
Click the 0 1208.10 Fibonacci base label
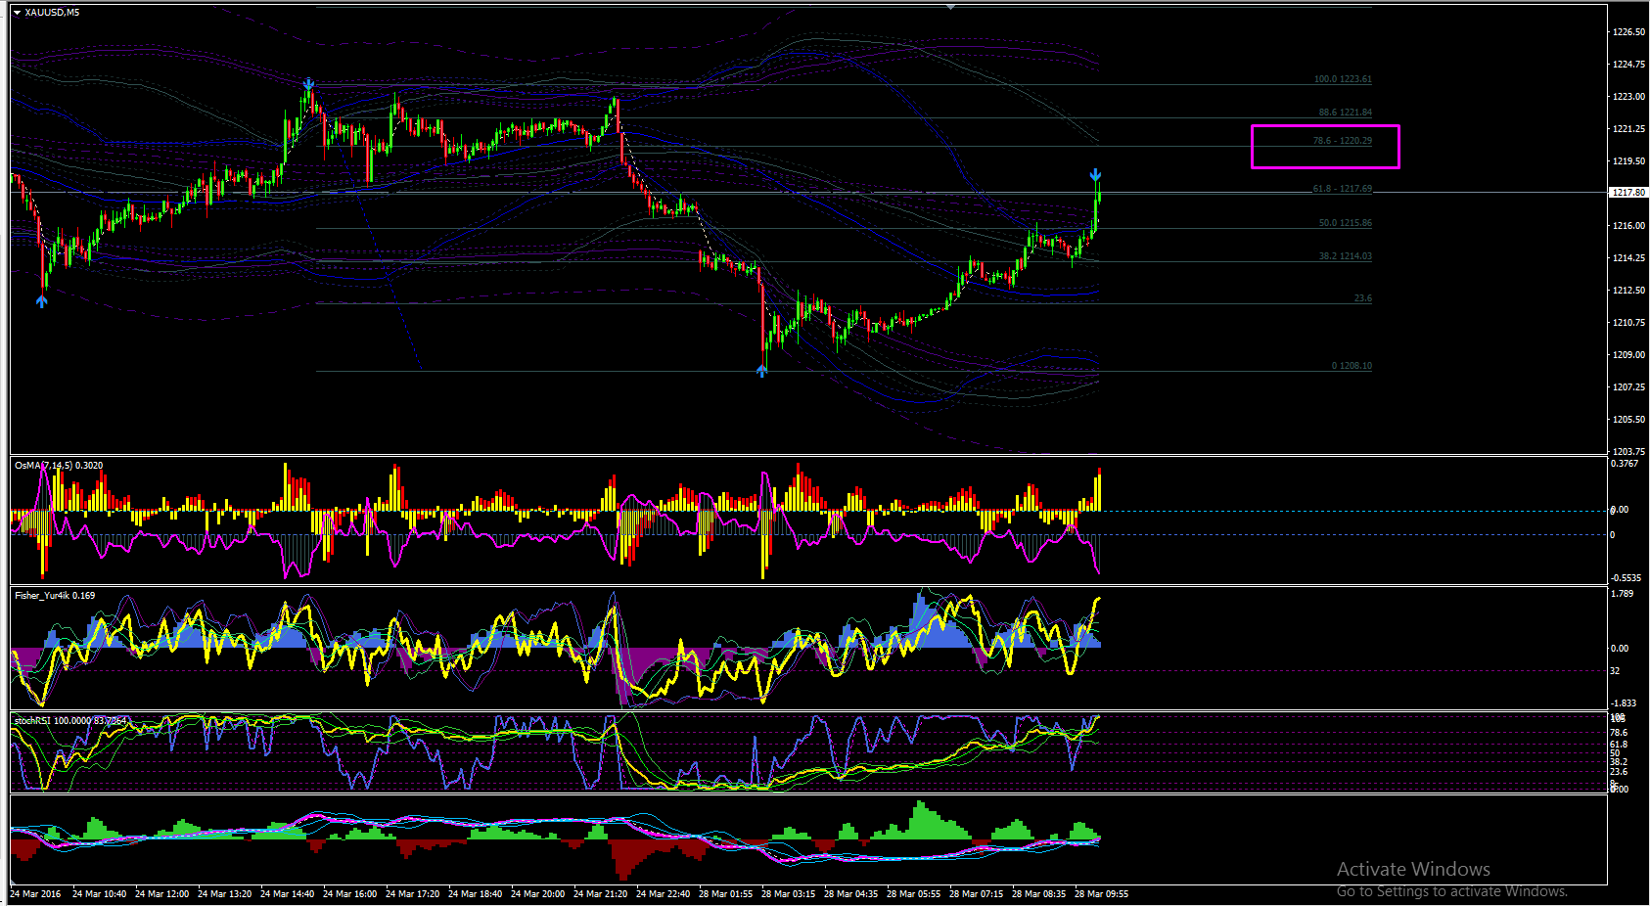coord(1352,366)
